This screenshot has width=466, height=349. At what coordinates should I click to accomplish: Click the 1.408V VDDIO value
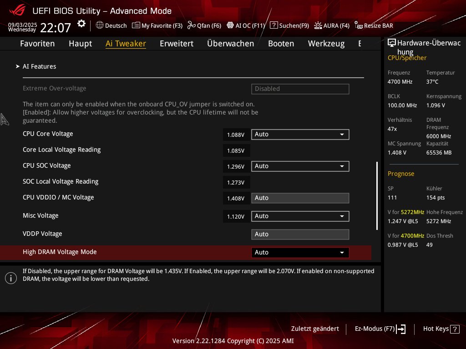(x=236, y=199)
